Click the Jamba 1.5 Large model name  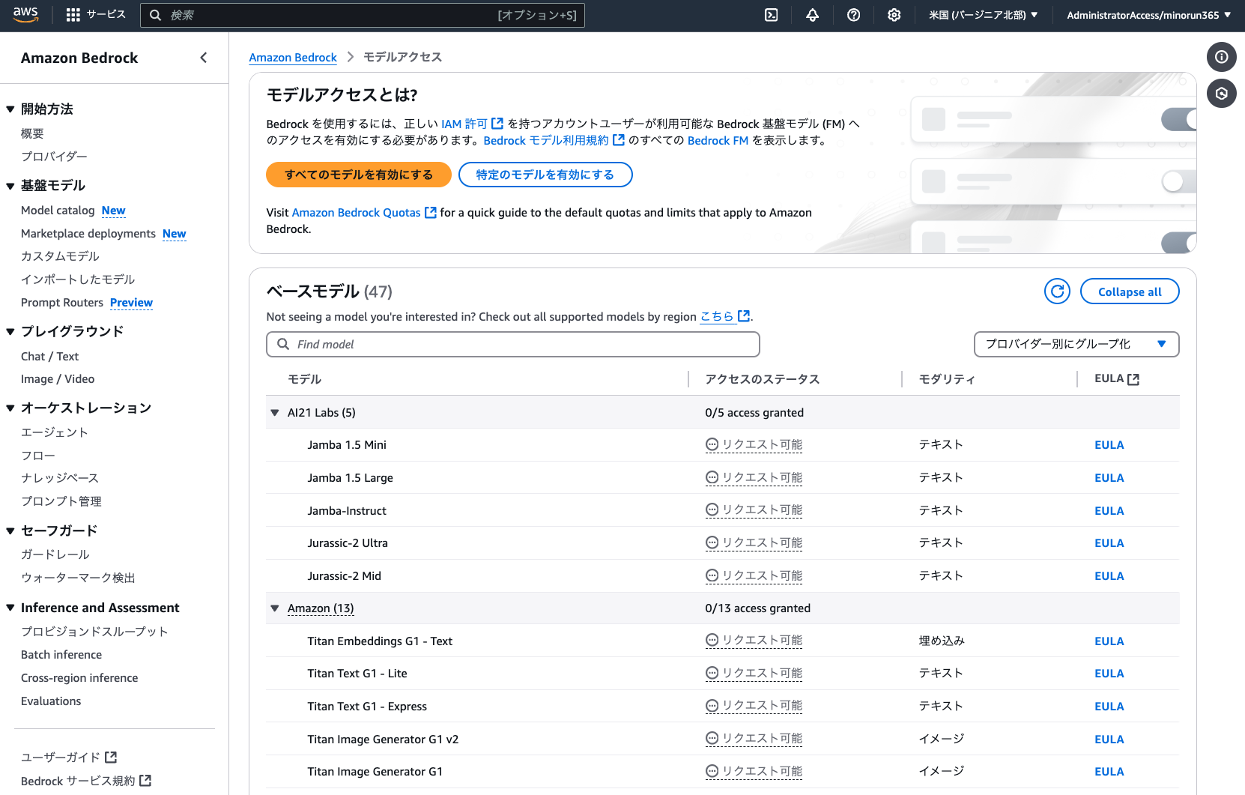pyautogui.click(x=350, y=478)
